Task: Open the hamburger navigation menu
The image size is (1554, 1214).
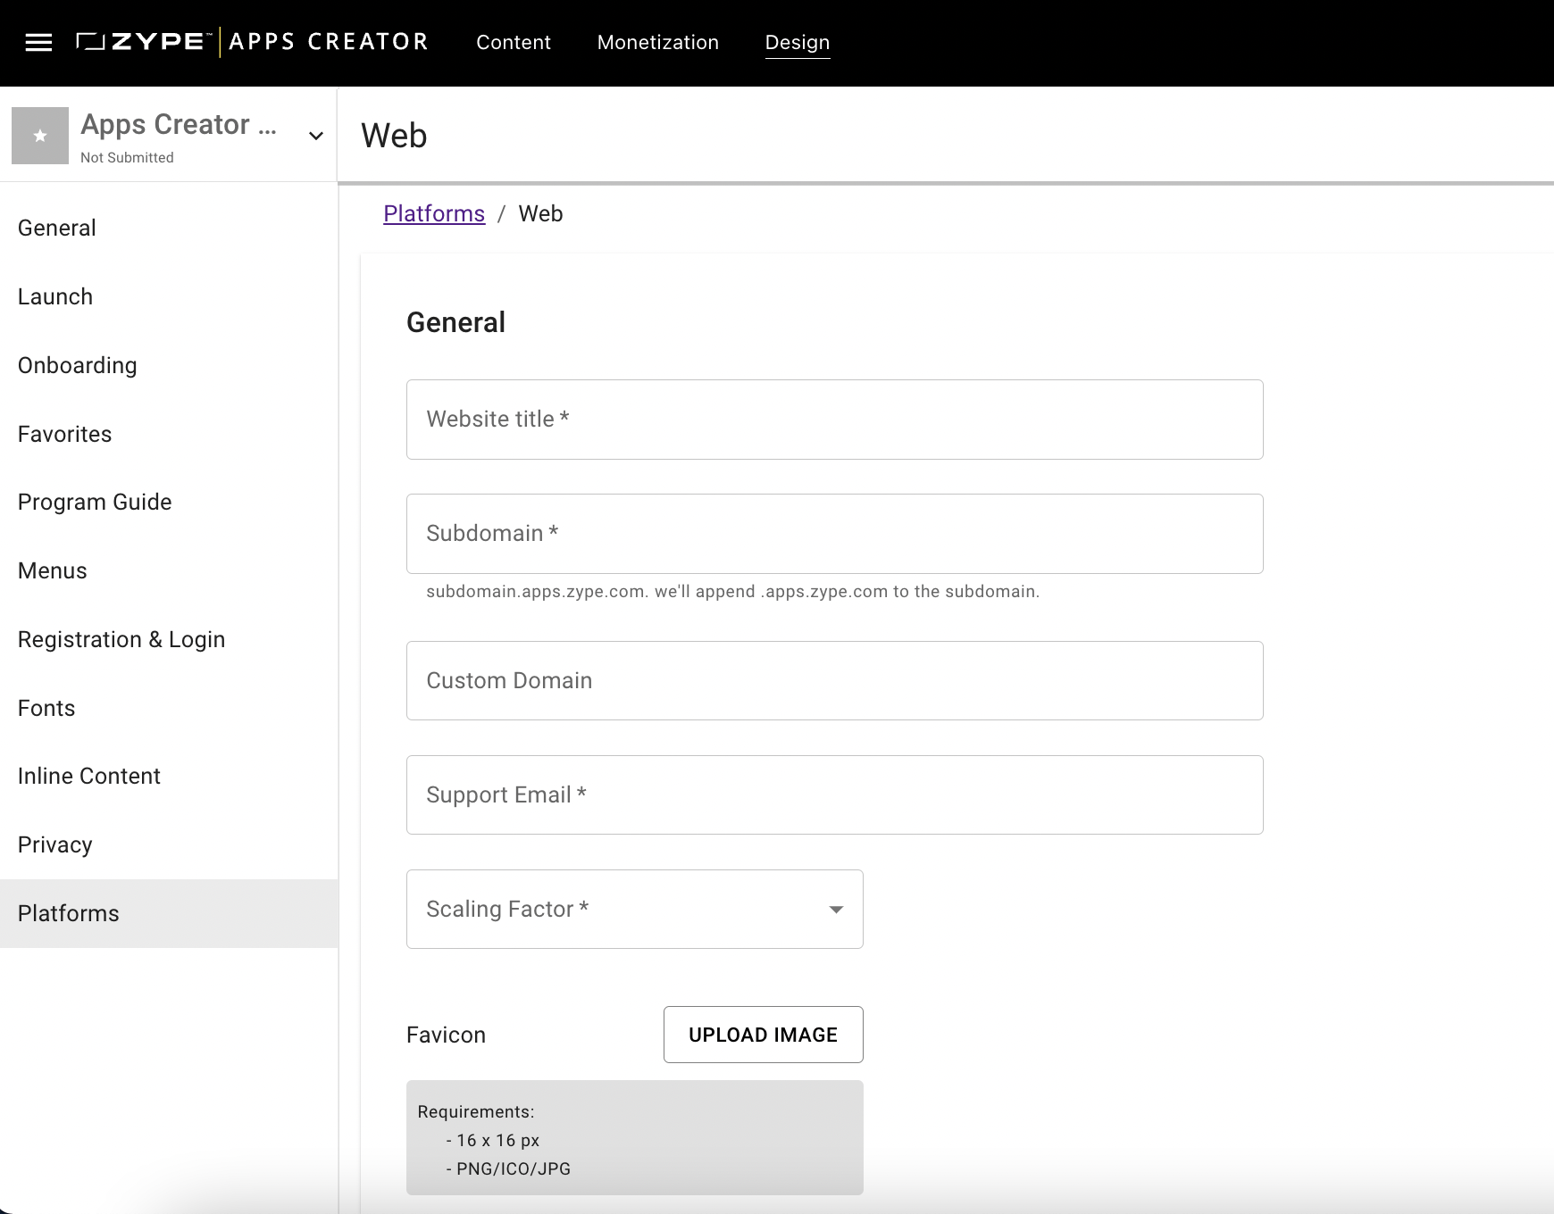Action: [38, 42]
